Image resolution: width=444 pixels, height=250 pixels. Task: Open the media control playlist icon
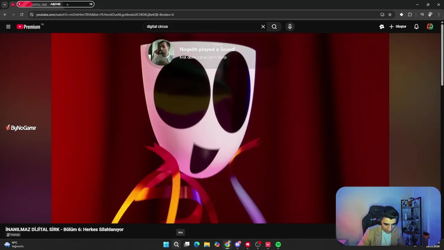pos(422,15)
